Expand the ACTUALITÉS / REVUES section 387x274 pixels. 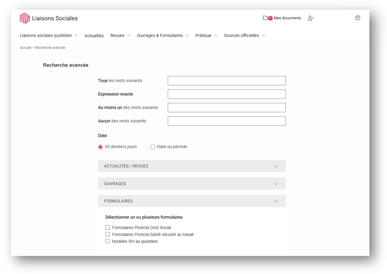pos(192,166)
